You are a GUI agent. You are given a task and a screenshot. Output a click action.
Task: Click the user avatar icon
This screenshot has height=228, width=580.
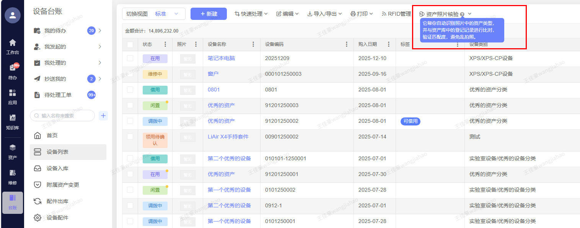tap(13, 15)
